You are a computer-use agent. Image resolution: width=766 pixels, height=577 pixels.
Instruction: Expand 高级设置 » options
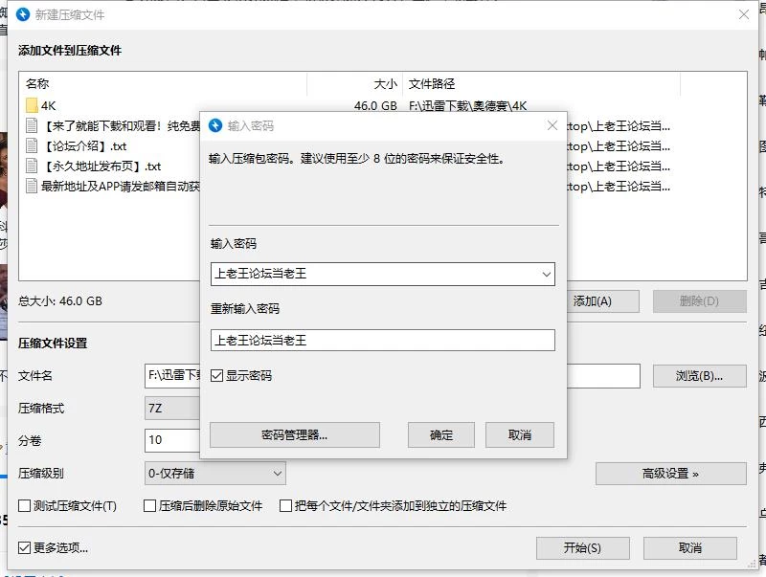click(671, 474)
